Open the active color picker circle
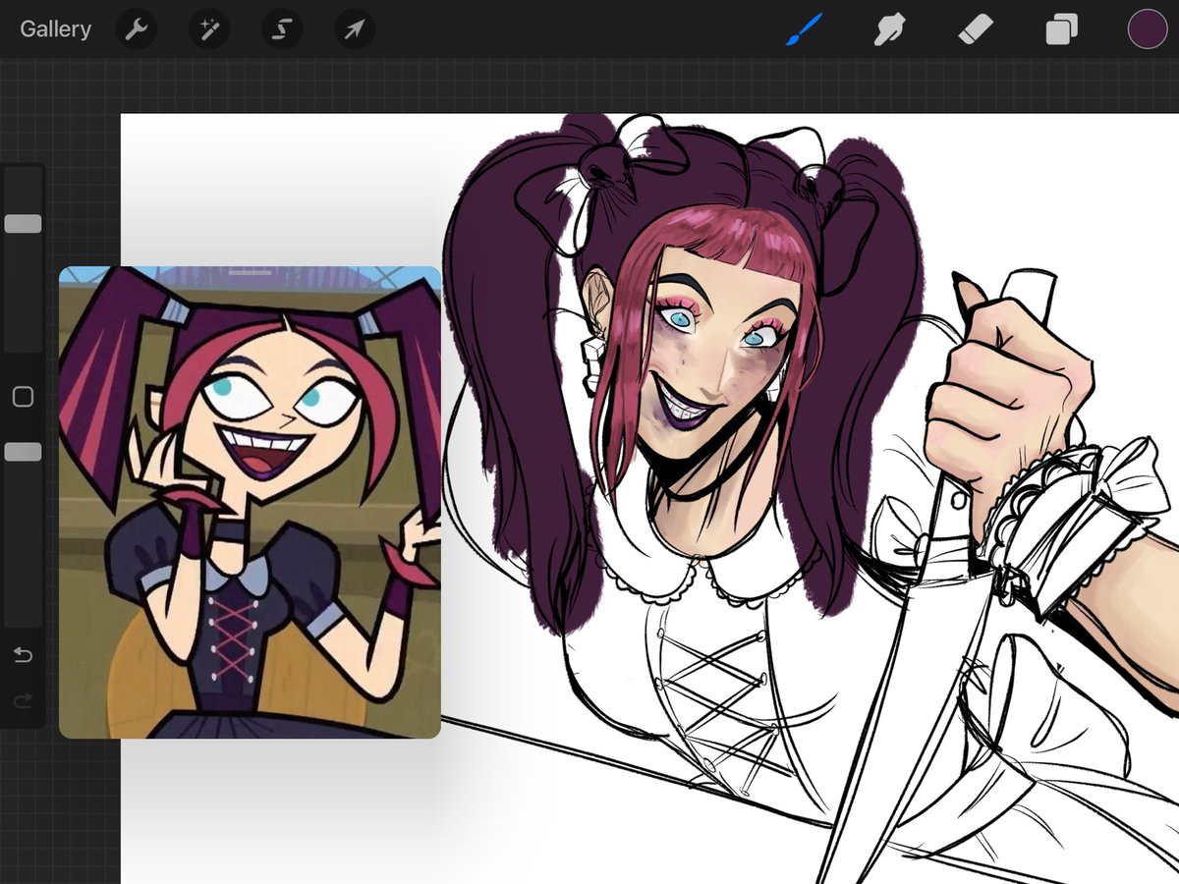This screenshot has height=884, width=1179. pos(1147,29)
